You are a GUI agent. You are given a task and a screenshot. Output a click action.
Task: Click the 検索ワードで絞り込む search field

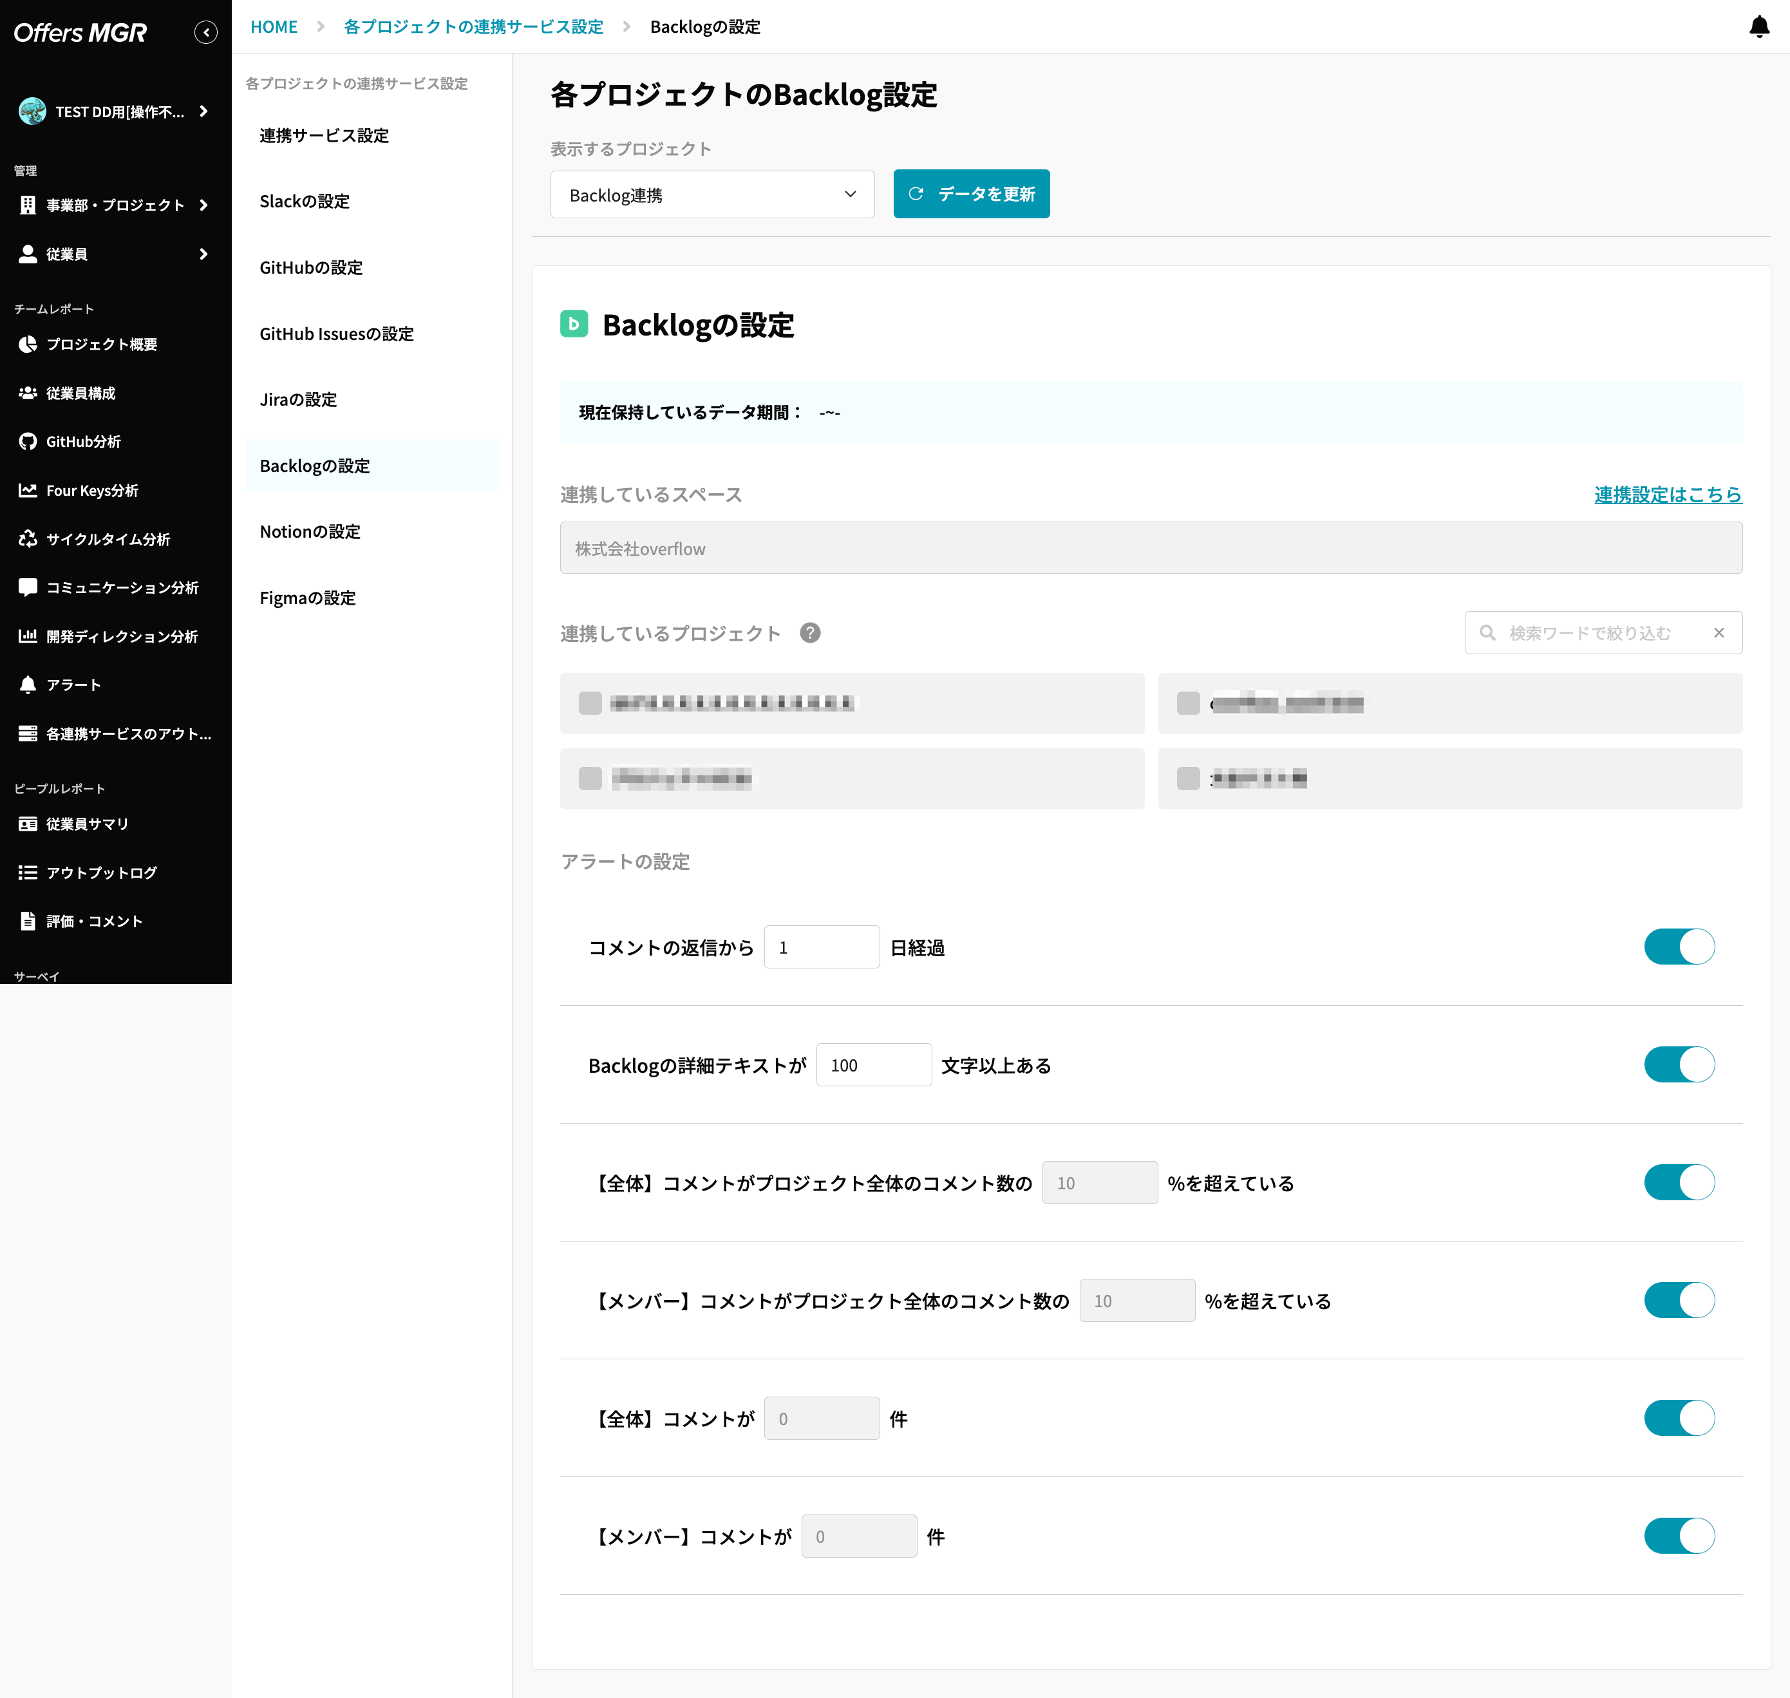(1602, 633)
